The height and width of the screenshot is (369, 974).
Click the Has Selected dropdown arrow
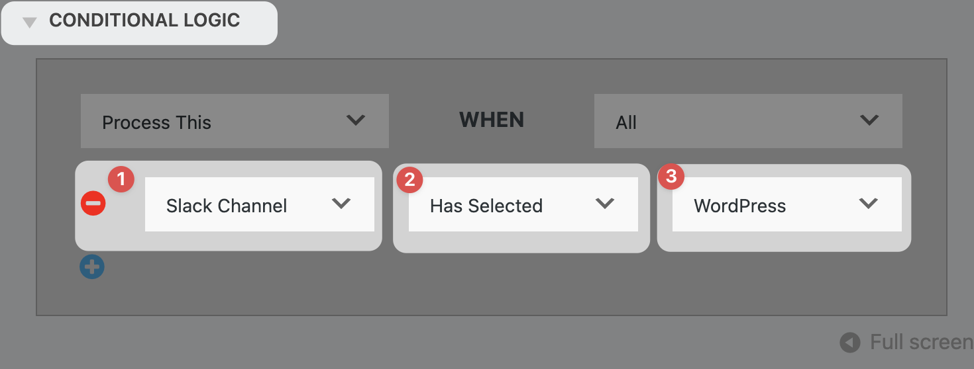[x=605, y=204]
